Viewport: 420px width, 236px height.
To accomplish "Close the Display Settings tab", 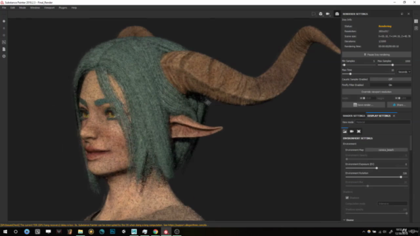I will point(394,116).
